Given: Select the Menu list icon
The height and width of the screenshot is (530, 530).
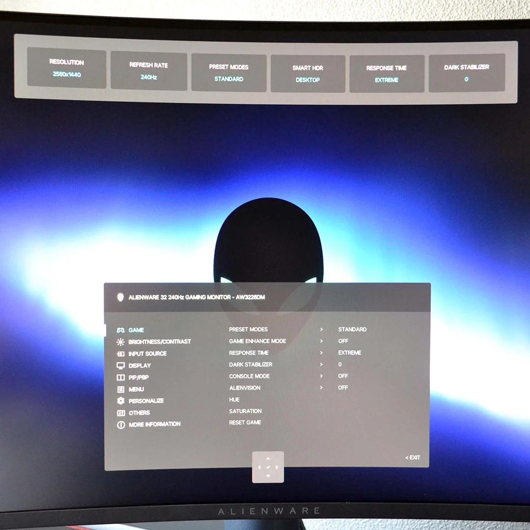Looking at the screenshot, I should tap(121, 389).
